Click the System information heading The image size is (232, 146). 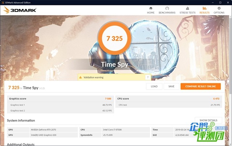click(21, 120)
